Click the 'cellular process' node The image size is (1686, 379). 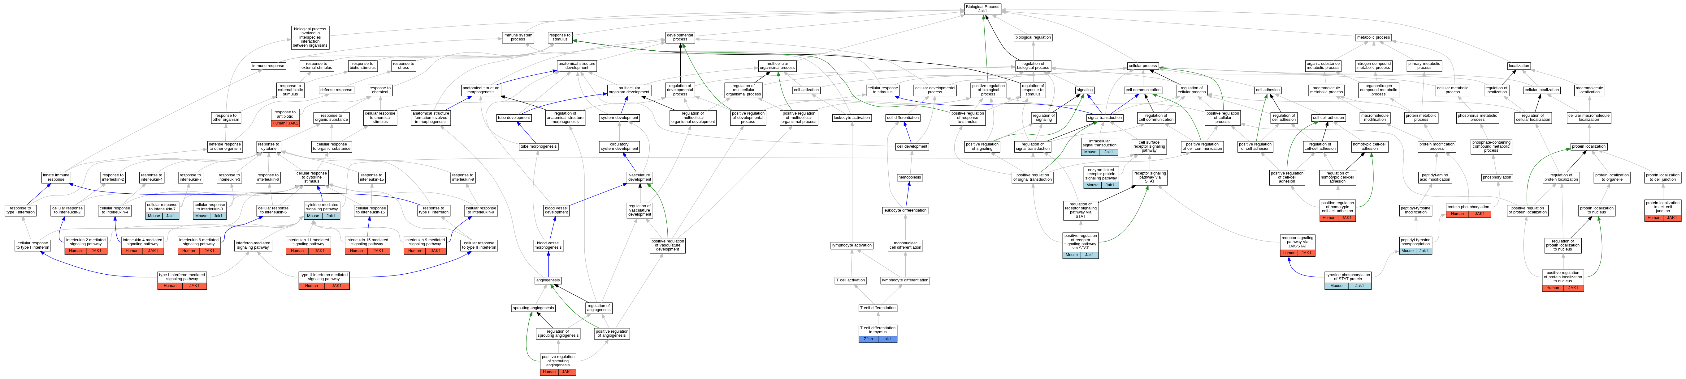(x=1143, y=66)
